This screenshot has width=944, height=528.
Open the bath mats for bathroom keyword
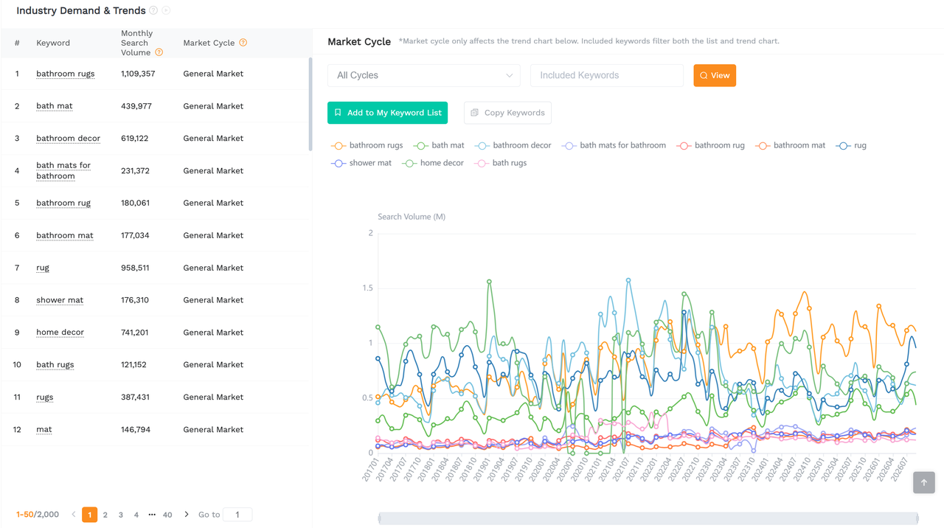point(63,170)
